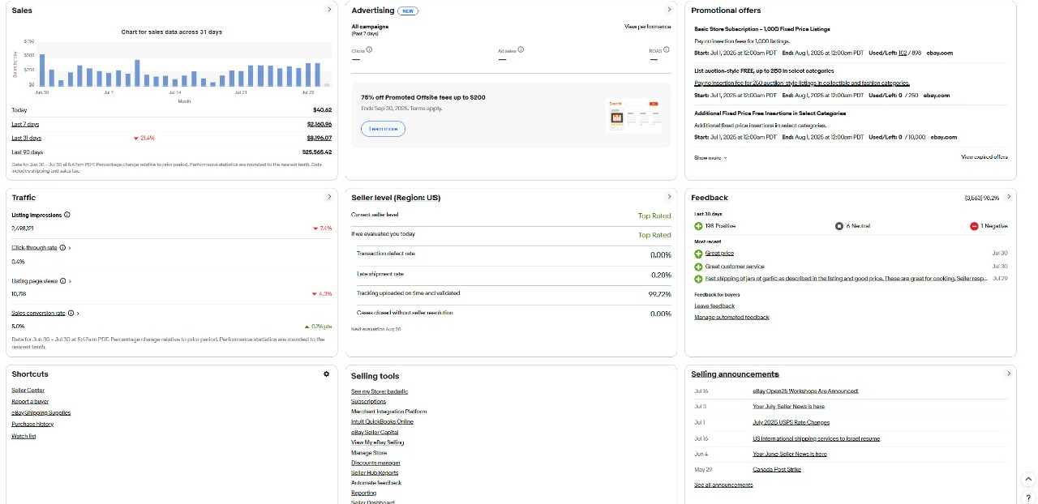Screen dimensions: 1038x504
Task: Open the Leave feedback link
Action: tap(714, 305)
